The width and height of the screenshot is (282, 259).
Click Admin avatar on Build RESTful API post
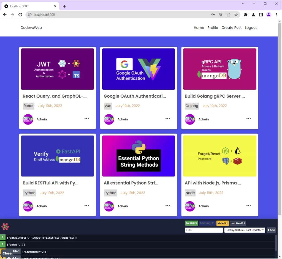tap(28, 206)
